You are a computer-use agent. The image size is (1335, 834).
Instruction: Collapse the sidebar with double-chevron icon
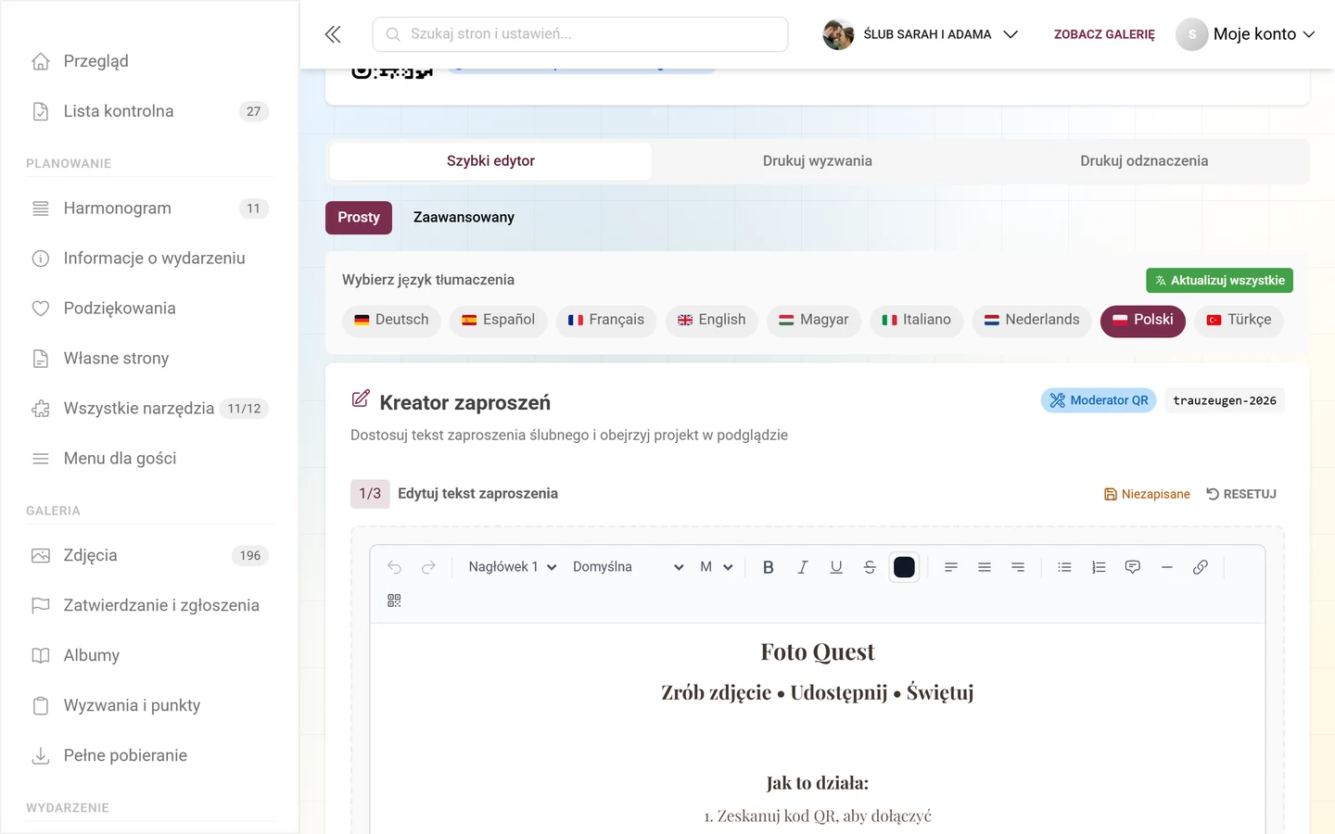[x=333, y=34]
